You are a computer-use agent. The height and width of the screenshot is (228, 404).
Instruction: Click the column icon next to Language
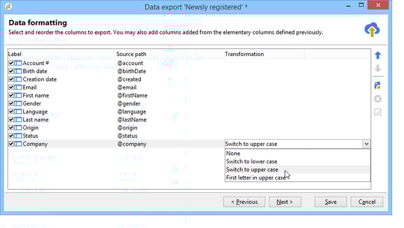pyautogui.click(x=18, y=112)
